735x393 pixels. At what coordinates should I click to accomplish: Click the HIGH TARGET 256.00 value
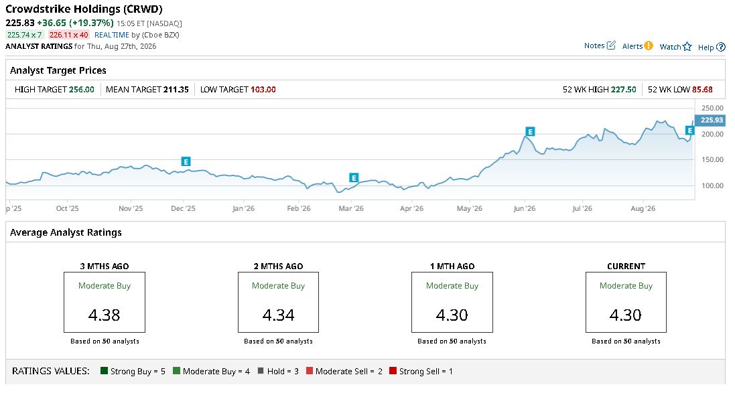click(x=82, y=90)
